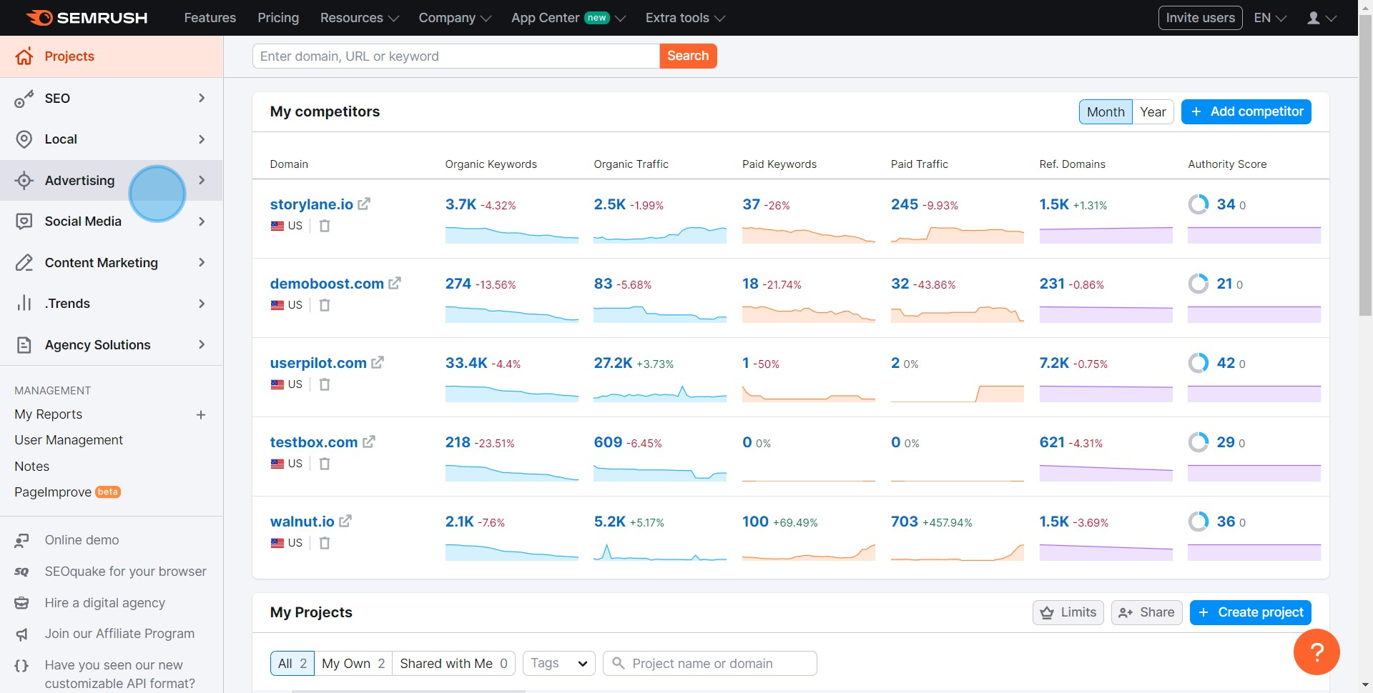Open the Tags dropdown
The image size is (1373, 693).
click(x=558, y=664)
